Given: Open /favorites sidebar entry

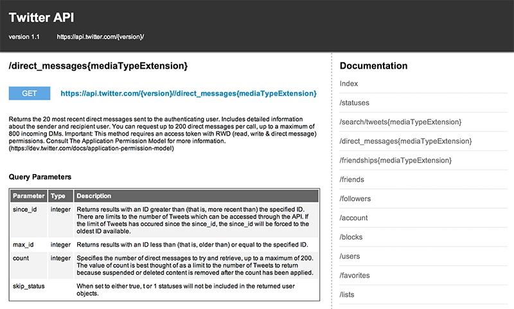Looking at the screenshot, I should (355, 275).
